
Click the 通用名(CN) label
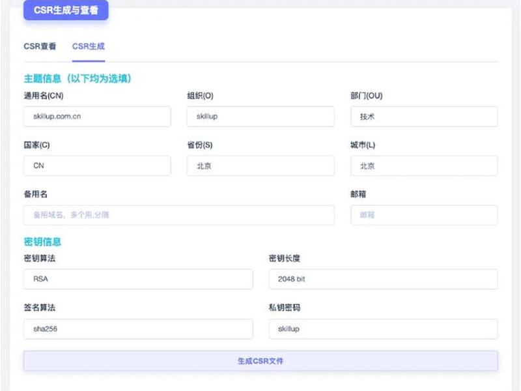[44, 96]
